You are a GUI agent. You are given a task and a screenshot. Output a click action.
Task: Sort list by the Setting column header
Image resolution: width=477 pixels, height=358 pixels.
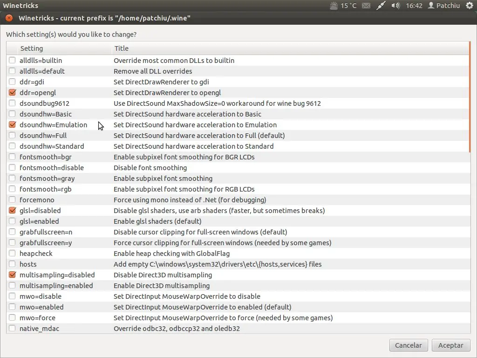(x=64, y=48)
